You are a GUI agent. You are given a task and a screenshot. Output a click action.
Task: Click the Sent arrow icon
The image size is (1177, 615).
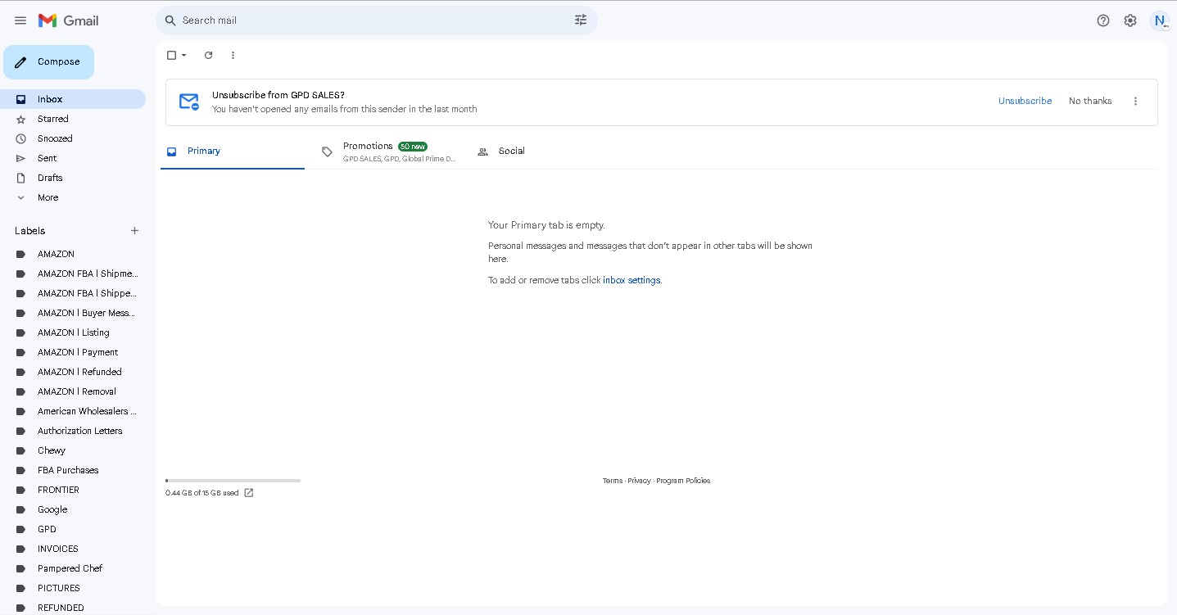point(21,158)
